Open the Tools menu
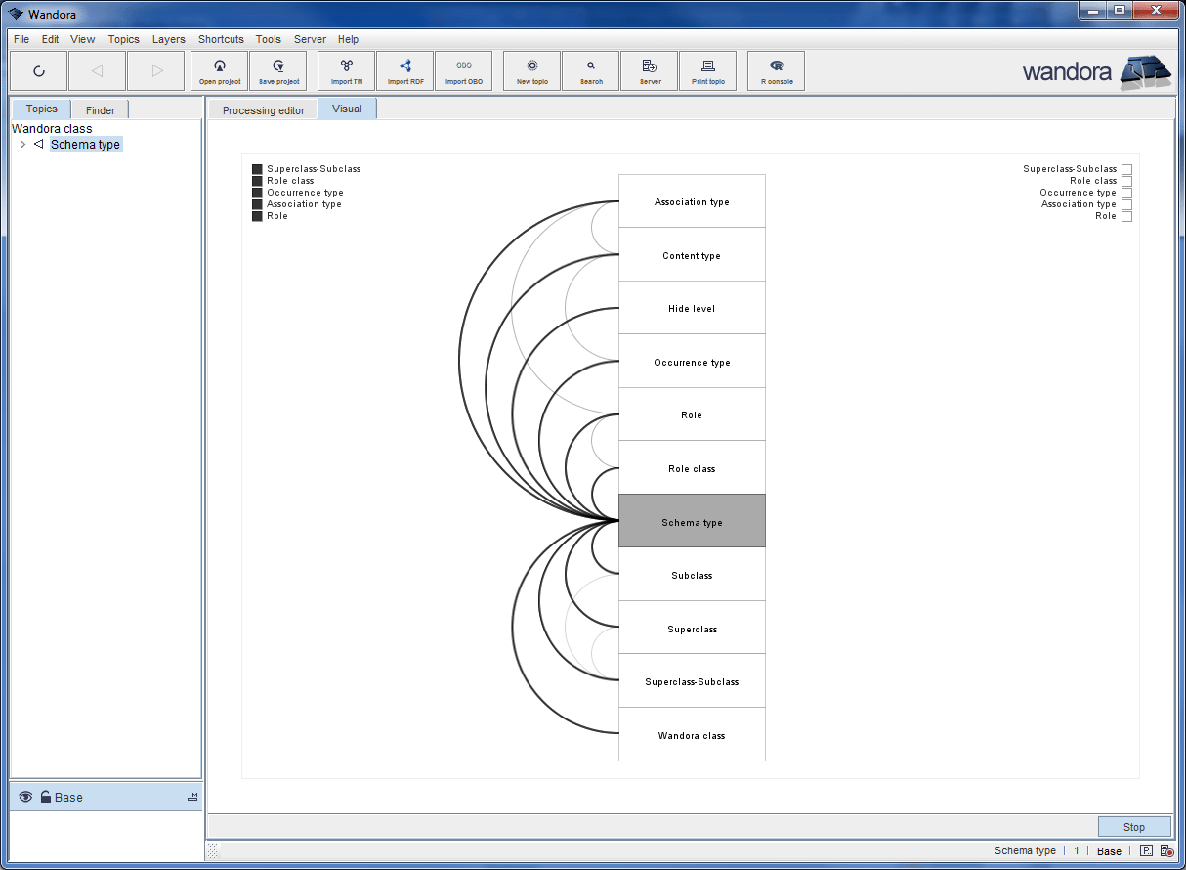Image resolution: width=1186 pixels, height=870 pixels. (x=268, y=39)
